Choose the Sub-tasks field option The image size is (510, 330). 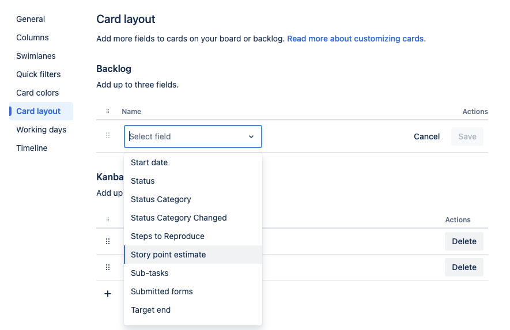[x=150, y=273]
